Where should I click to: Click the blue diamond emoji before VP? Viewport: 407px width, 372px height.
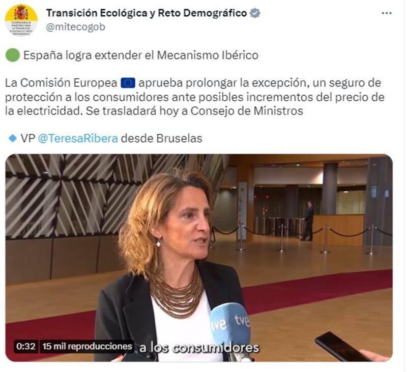12,138
